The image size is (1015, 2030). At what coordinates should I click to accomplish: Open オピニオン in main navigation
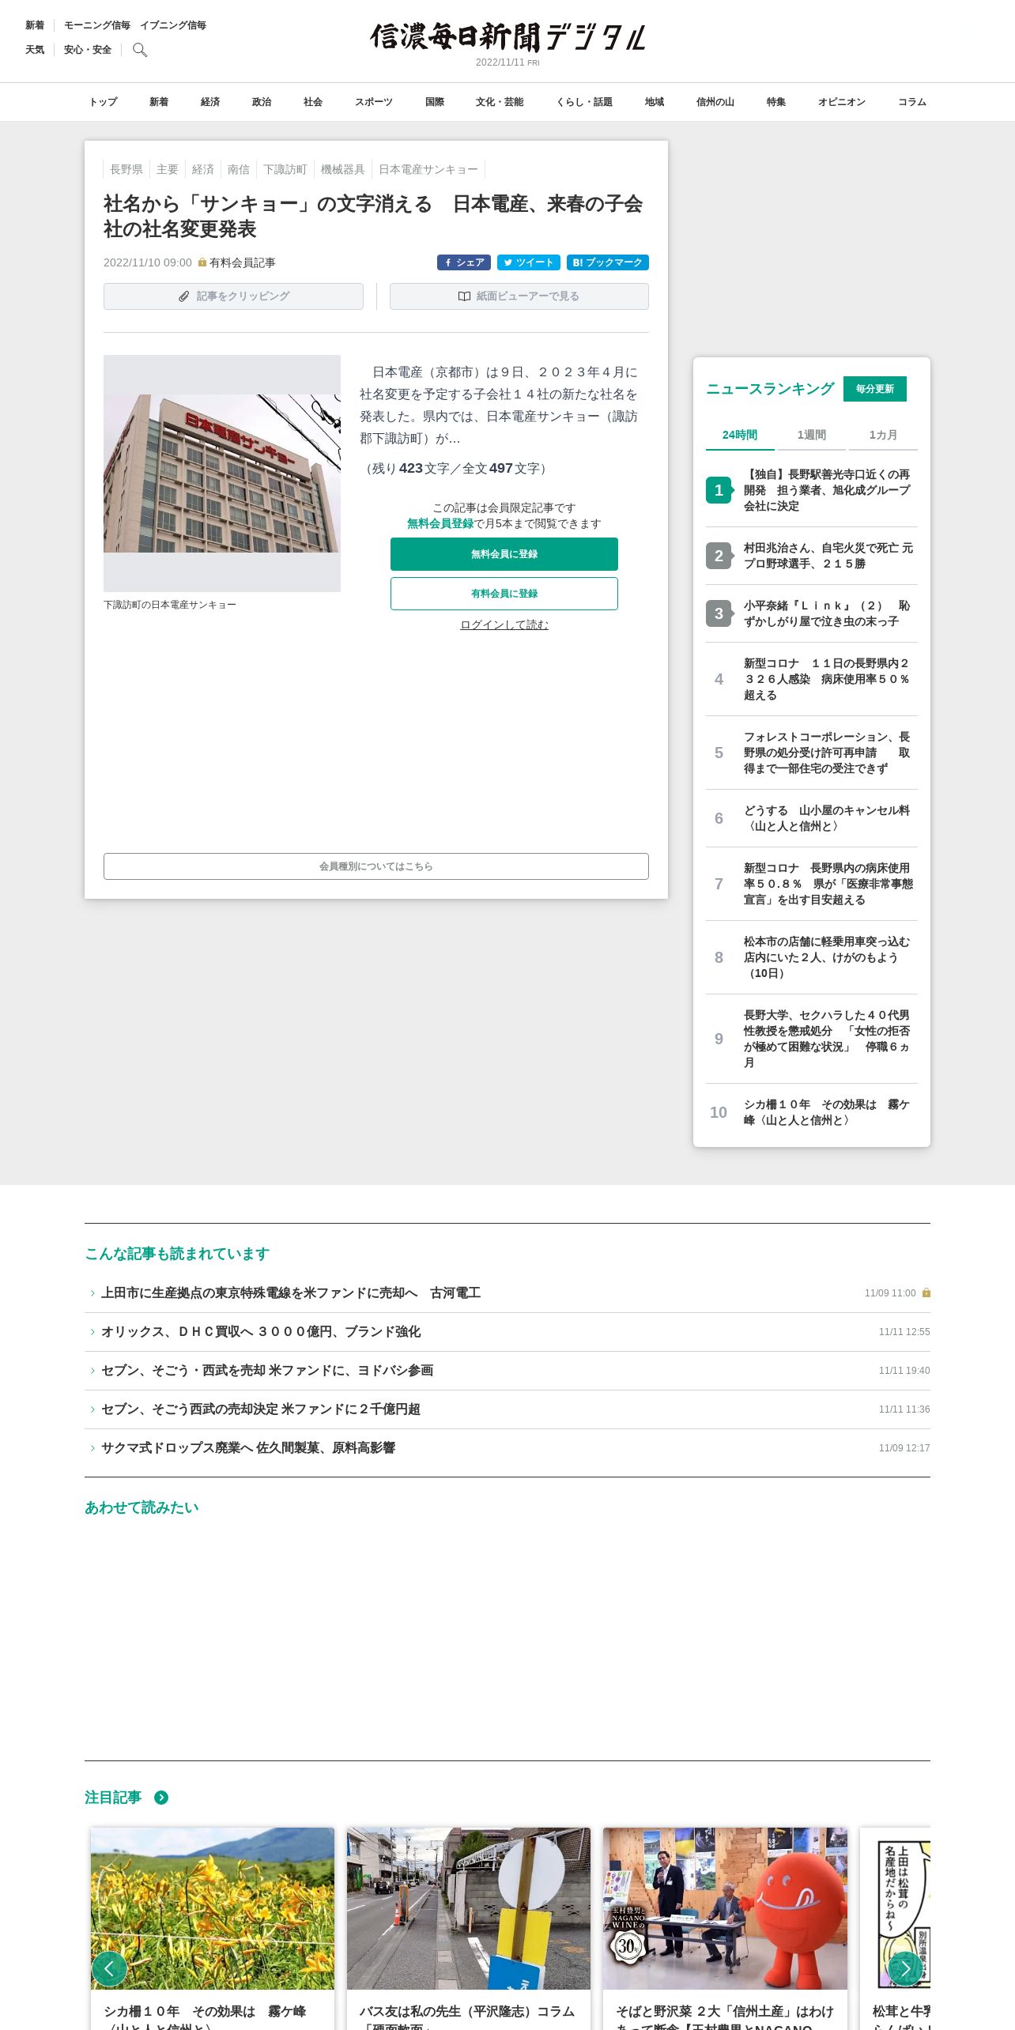pos(842,102)
